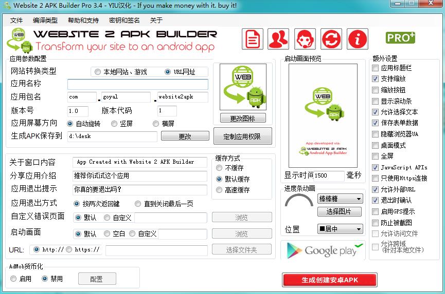Click the 分享应用介绍 text field

pos(140,176)
